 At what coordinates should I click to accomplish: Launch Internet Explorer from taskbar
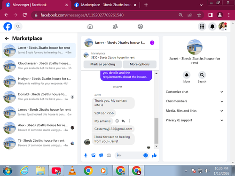coord(24,170)
